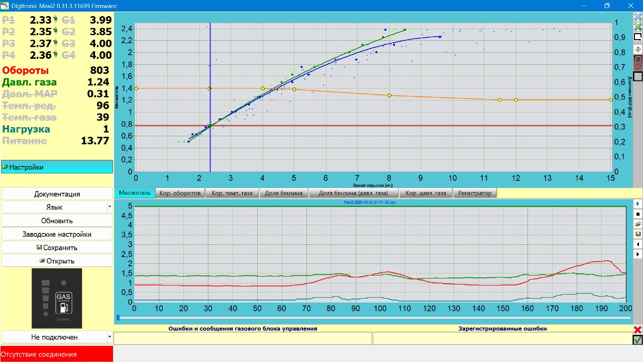Open the Регистратор tab
643x362 pixels.
(475, 193)
